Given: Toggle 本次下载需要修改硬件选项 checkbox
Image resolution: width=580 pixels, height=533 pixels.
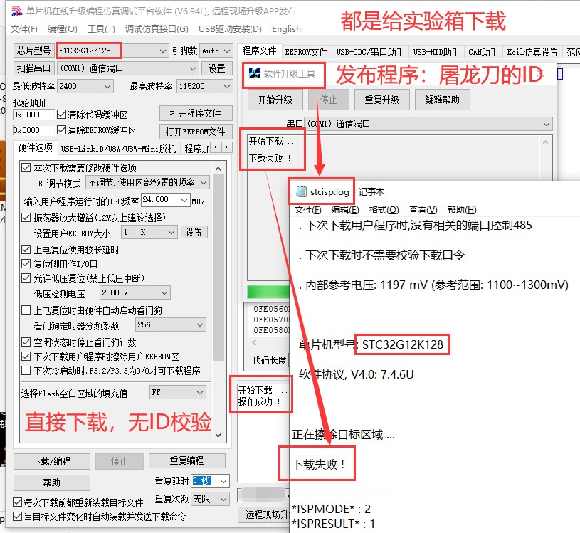Looking at the screenshot, I should pyautogui.click(x=26, y=168).
